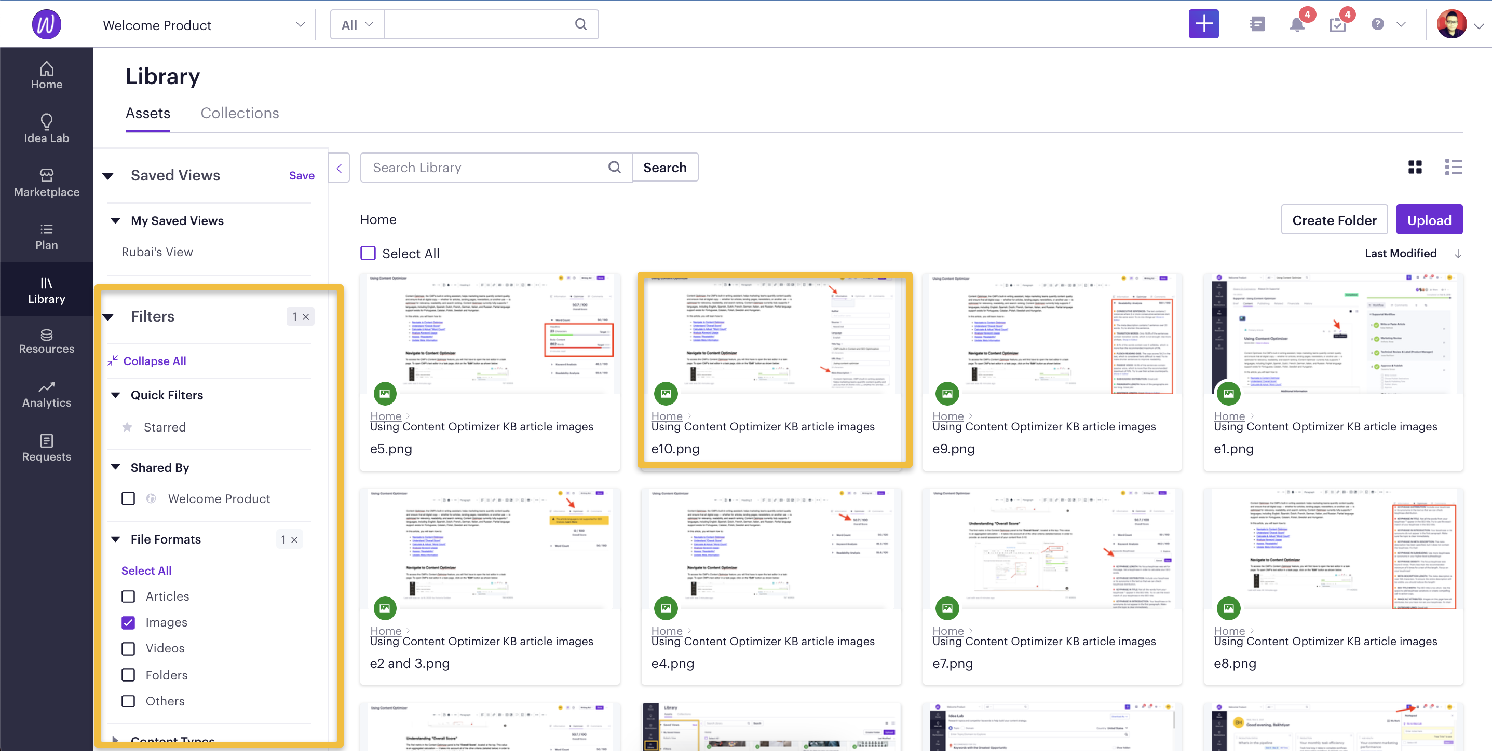Open the Welcome Product workspace dropdown

204,25
